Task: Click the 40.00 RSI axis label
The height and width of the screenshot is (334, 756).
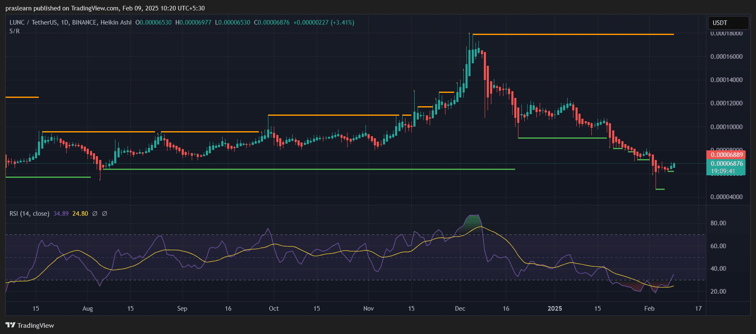Action: tap(718, 269)
